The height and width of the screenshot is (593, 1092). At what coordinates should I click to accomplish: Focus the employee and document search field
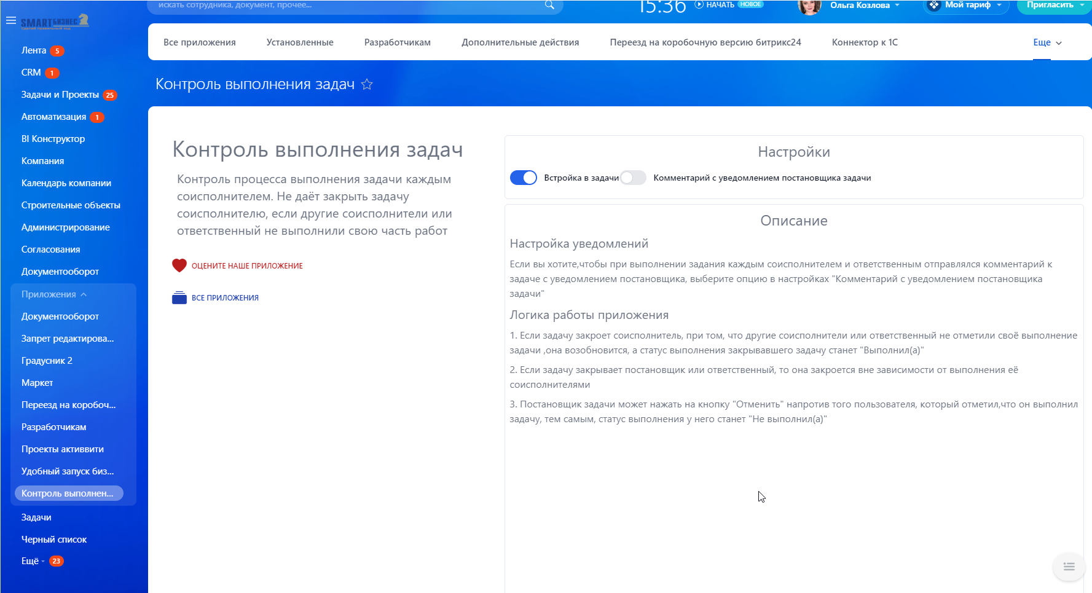click(344, 5)
